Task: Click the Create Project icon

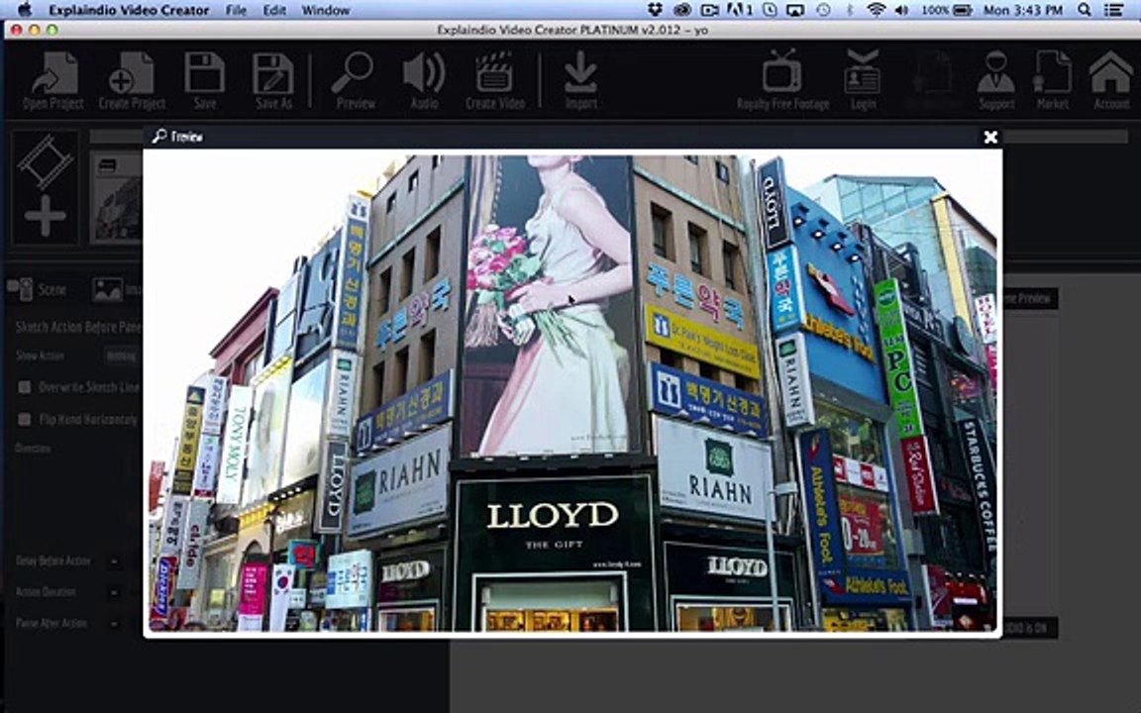Action: pyautogui.click(x=132, y=80)
